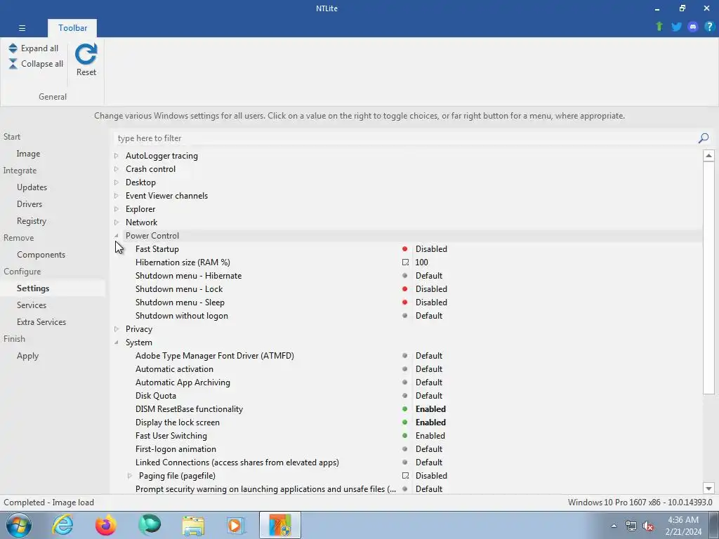Image resolution: width=719 pixels, height=539 pixels.
Task: Expand the AutoLogger tracing node
Action: (117, 156)
